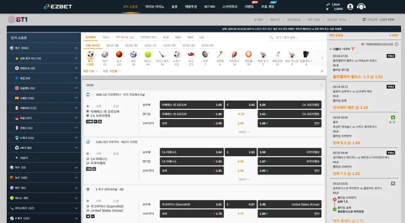The width and height of the screenshot is (405, 223).
Task: Expand the 독일 (107) sidebar row
Action: [x=44, y=118]
